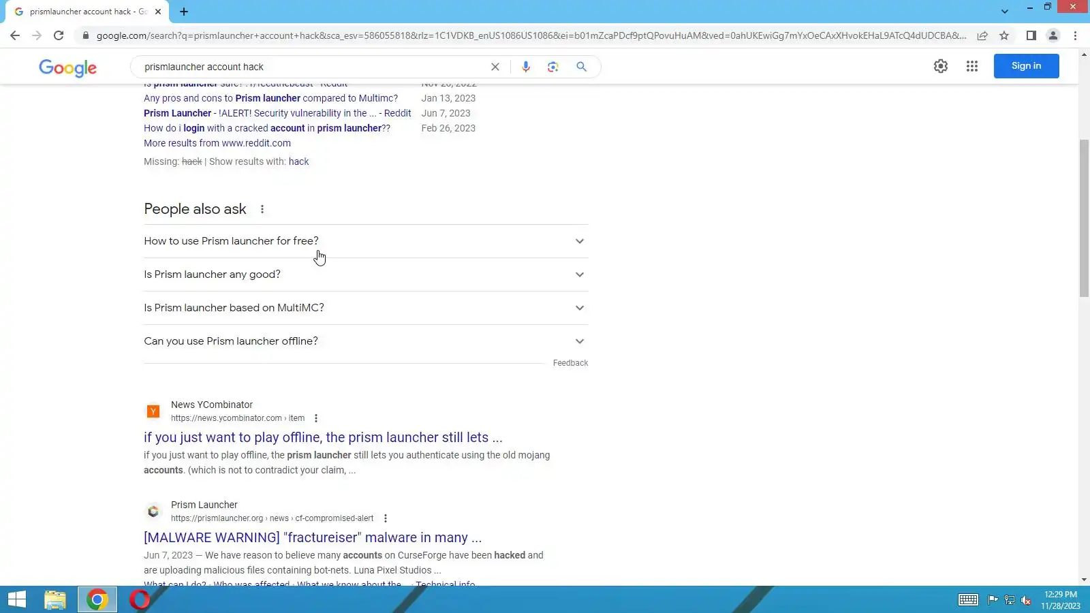
Task: Open the volume control in system tray
Action: tap(1026, 600)
